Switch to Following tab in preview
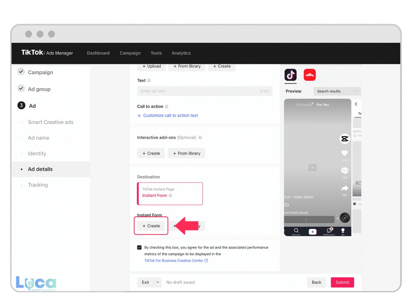 [304, 105]
